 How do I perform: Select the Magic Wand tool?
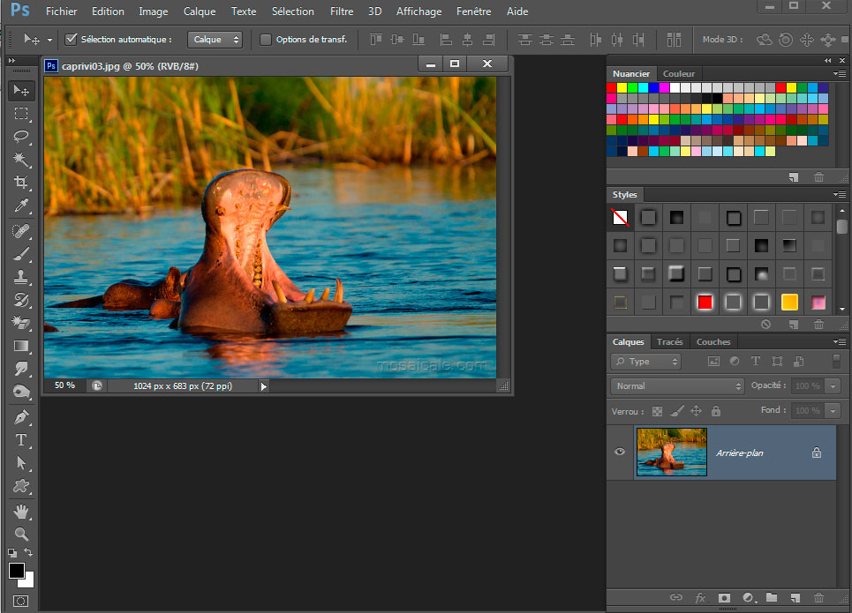[21, 160]
